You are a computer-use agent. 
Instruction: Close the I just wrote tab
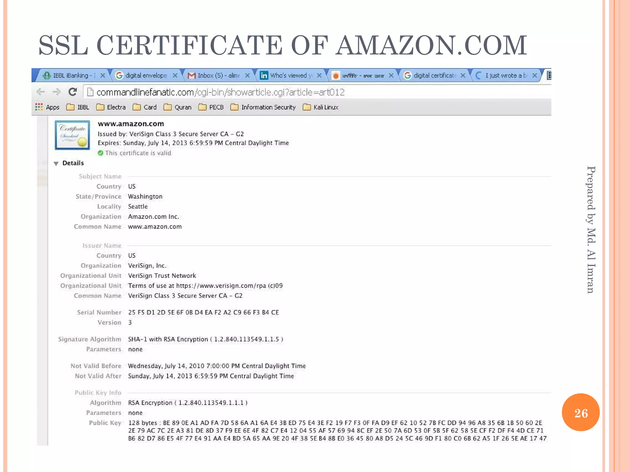(535, 75)
